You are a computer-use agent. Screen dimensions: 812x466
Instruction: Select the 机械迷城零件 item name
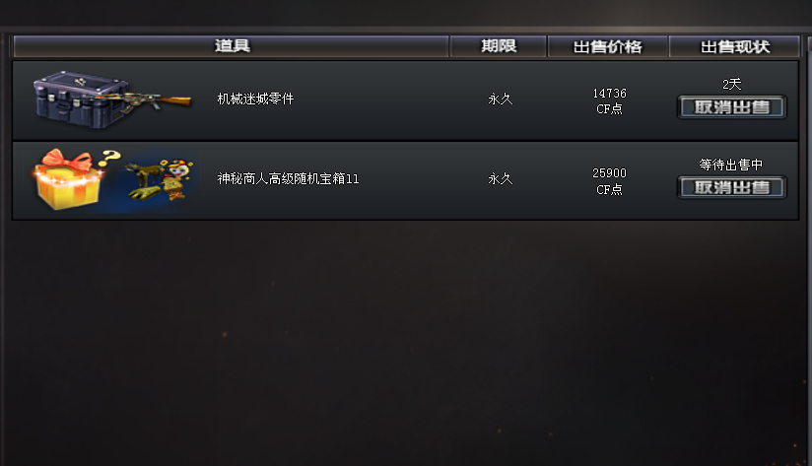coord(255,99)
